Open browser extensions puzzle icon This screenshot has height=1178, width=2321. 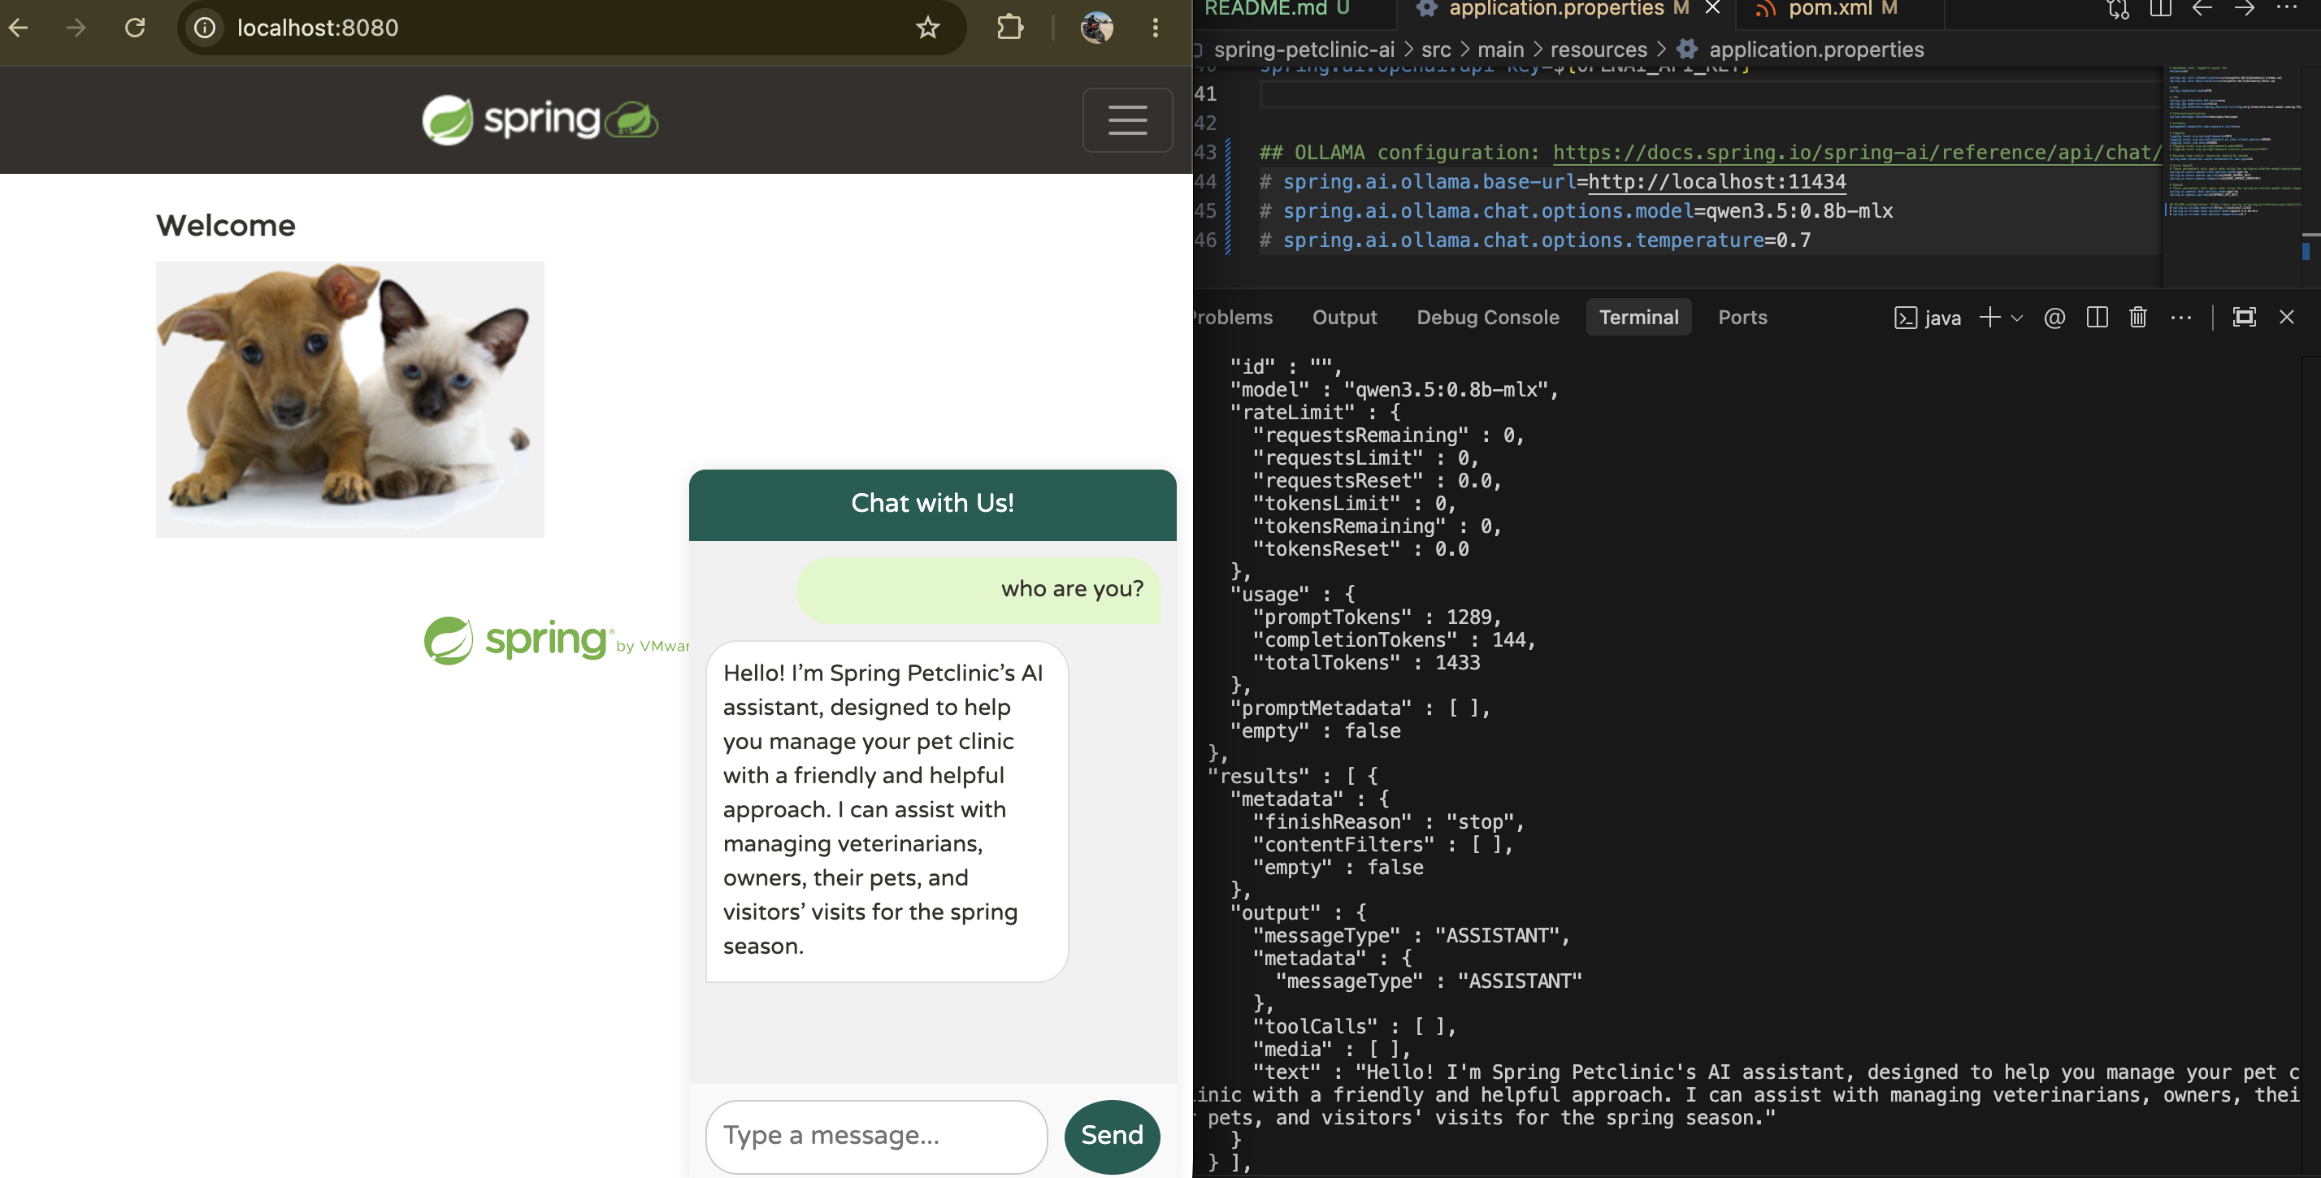point(1010,27)
